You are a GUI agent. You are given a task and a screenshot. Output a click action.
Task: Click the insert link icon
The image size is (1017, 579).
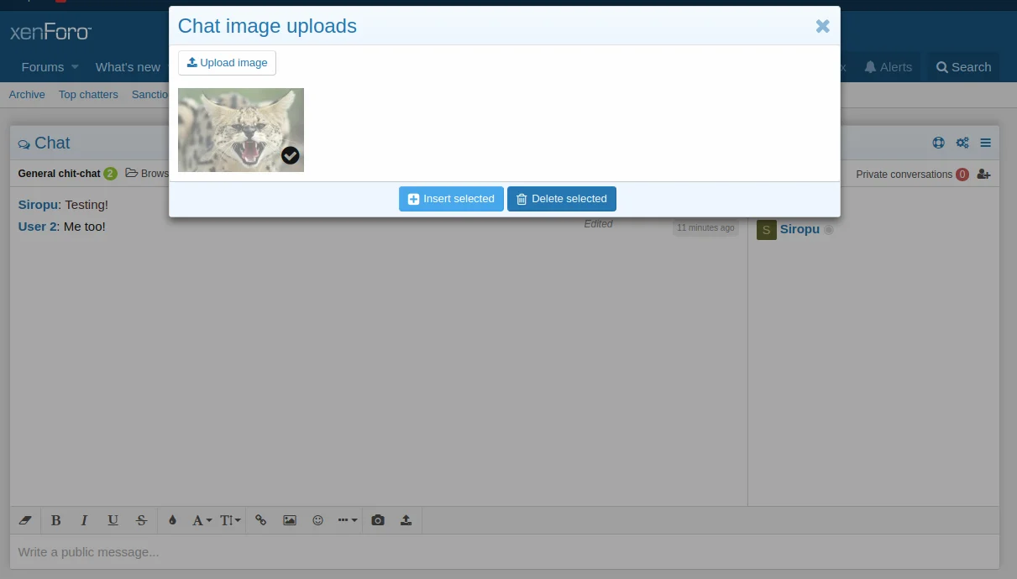[260, 520]
